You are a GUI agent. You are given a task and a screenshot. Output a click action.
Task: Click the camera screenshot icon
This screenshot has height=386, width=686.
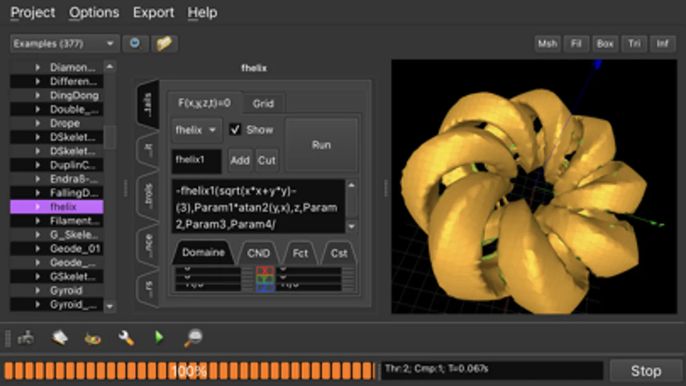tap(26, 338)
